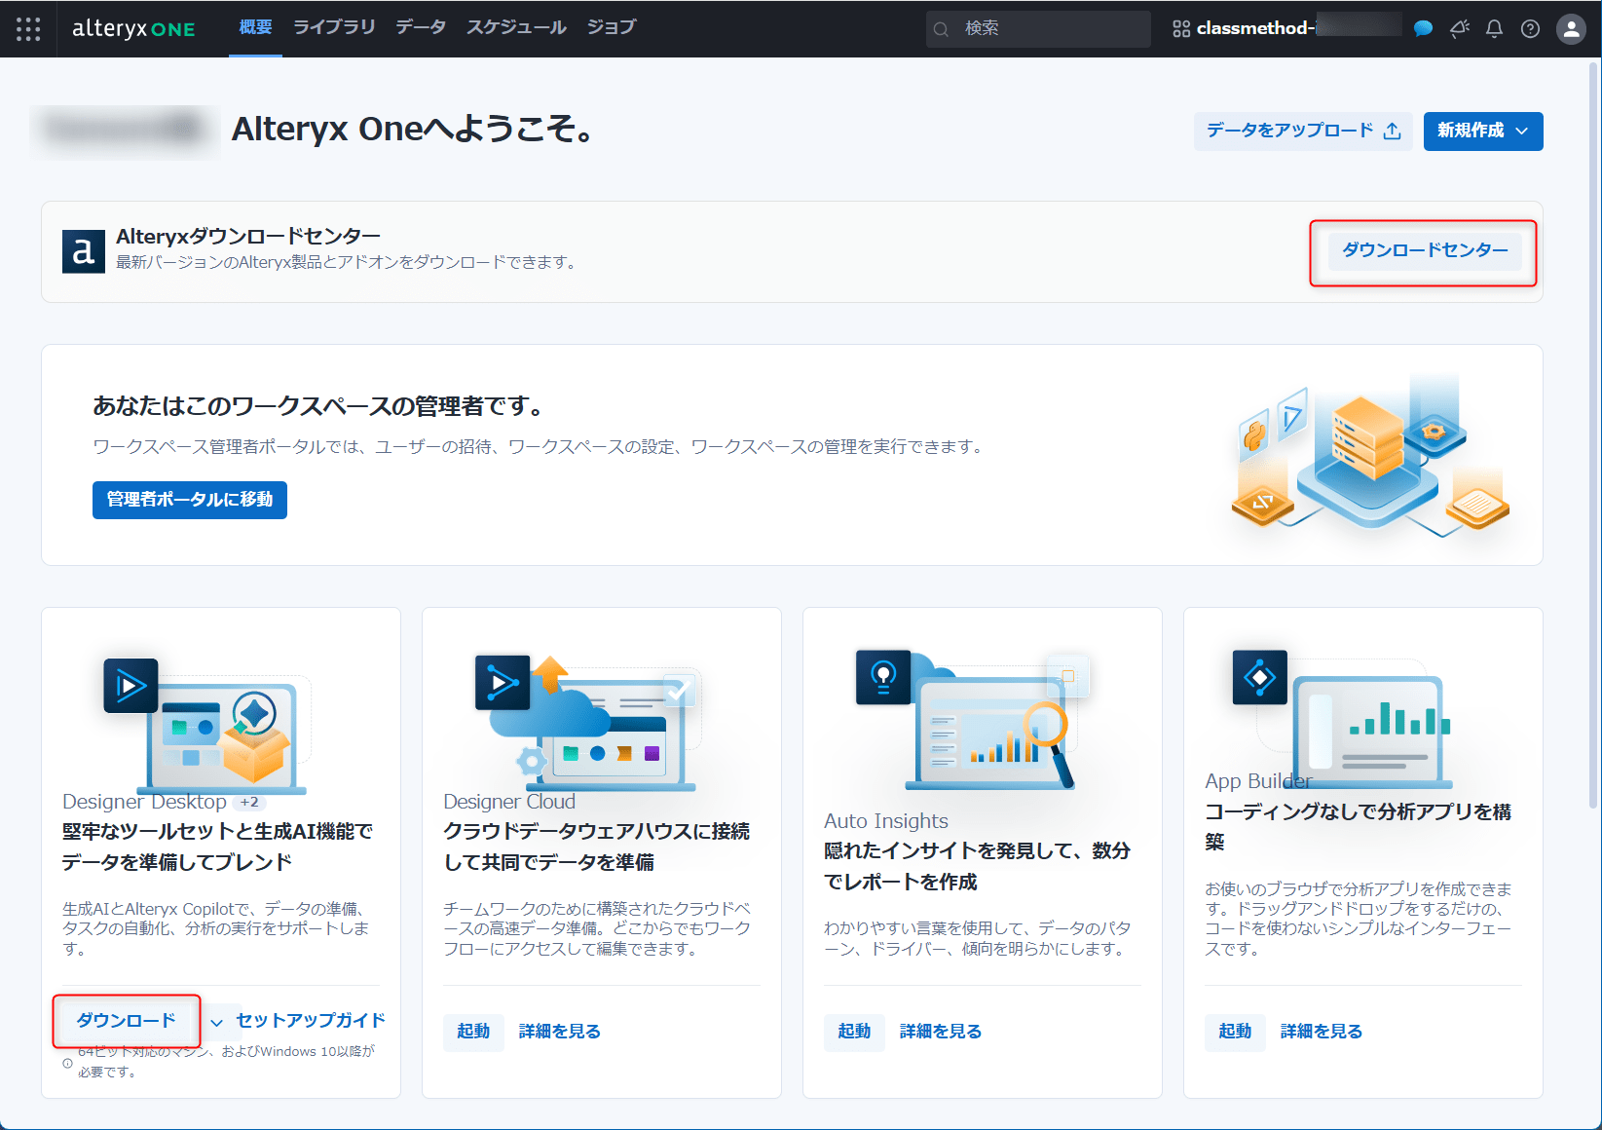Viewport: 1602px width, 1130px height.
Task: Select the Auto Insights lightbulb icon
Action: point(882,678)
